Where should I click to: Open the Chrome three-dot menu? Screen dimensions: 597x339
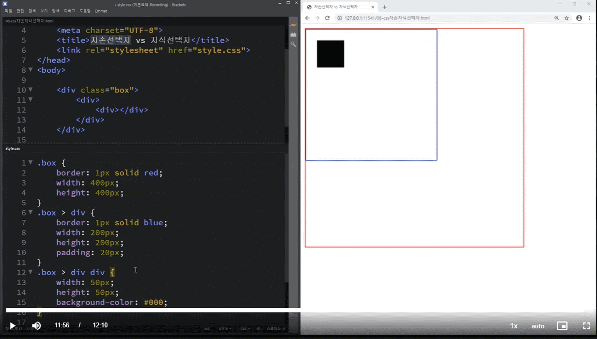[x=589, y=18]
